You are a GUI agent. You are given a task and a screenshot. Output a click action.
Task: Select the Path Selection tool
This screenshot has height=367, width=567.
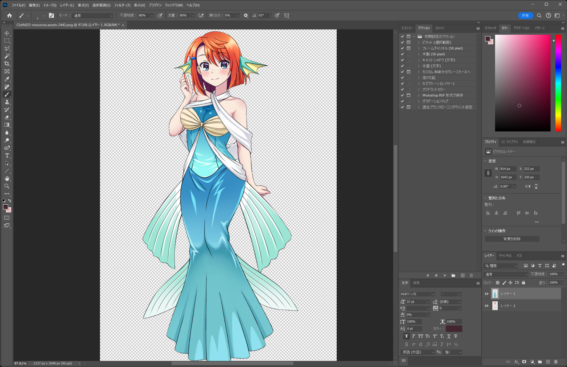7,164
